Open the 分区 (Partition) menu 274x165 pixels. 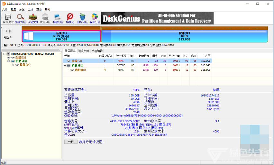pos(22,9)
